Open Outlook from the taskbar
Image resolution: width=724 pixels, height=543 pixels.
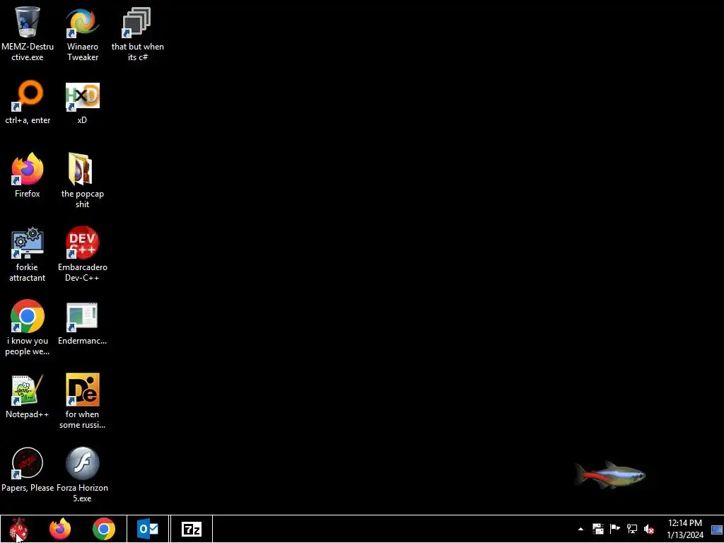coord(148,529)
